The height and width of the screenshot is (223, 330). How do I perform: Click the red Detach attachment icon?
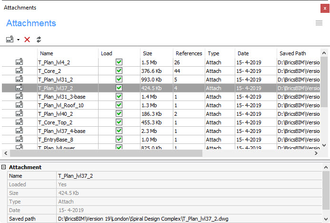(27, 40)
